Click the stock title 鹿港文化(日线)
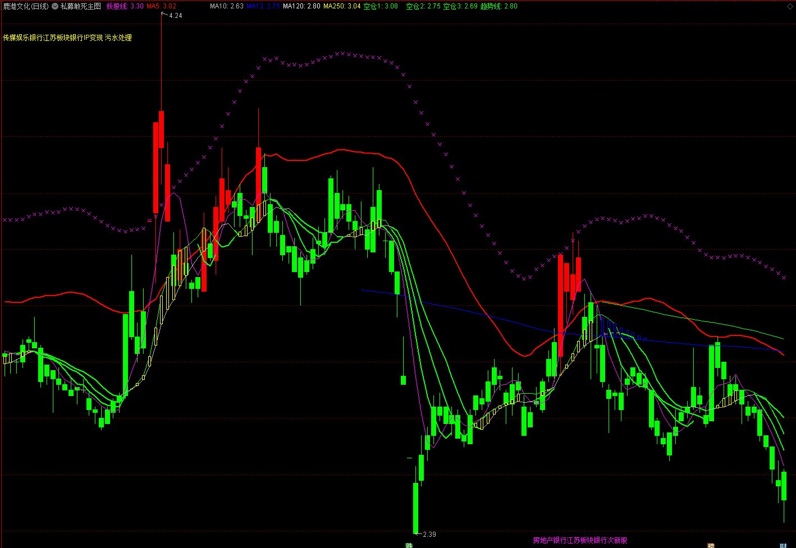796x548 pixels. click(26, 6)
